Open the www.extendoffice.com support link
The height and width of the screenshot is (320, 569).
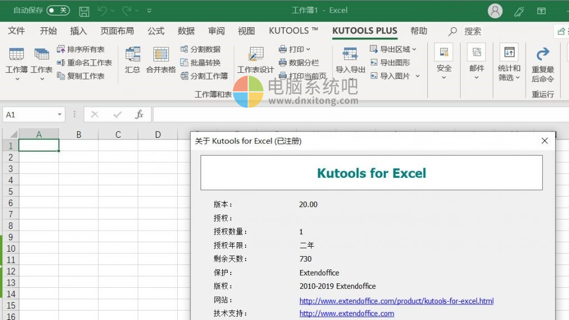tap(347, 313)
